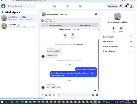Click the Find friends button

[x=113, y=6]
